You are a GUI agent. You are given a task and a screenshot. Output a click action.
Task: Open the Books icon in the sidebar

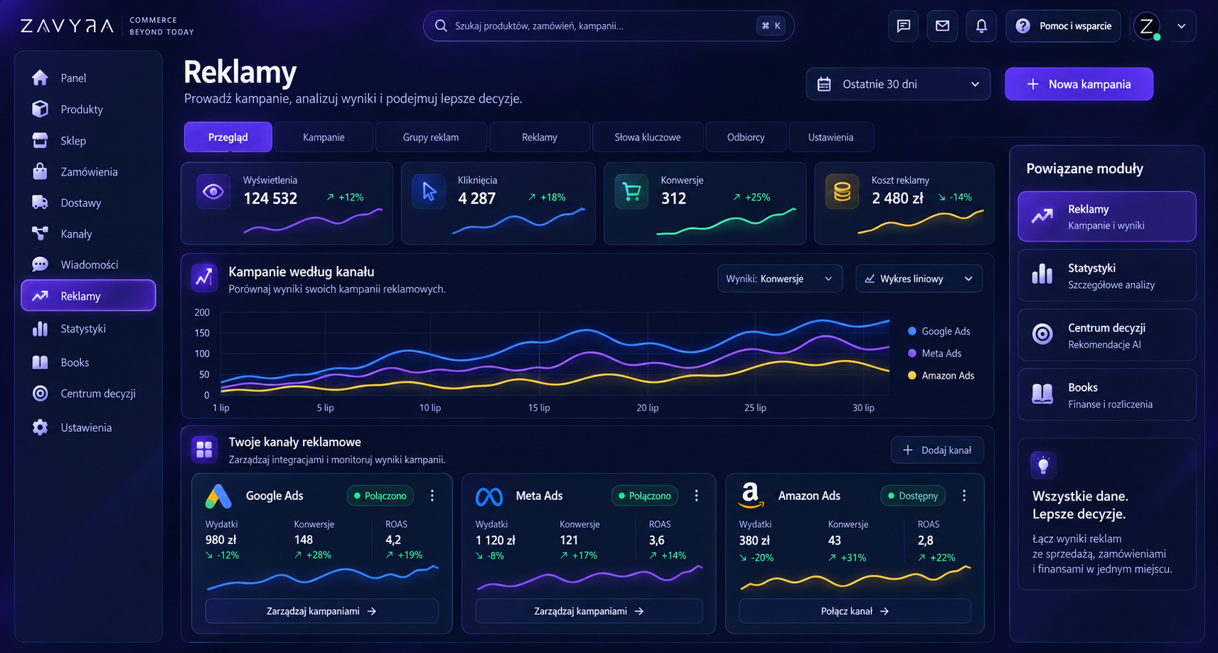pos(40,362)
